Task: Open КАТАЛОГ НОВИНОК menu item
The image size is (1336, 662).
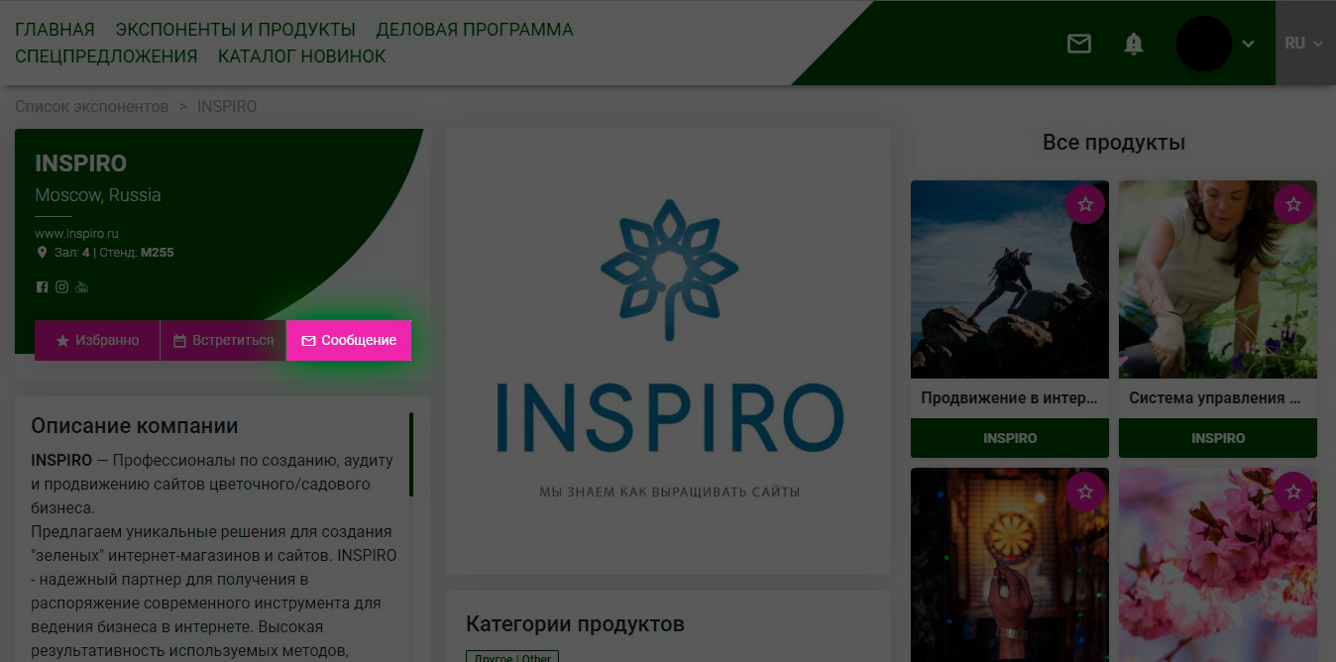Action: click(302, 56)
